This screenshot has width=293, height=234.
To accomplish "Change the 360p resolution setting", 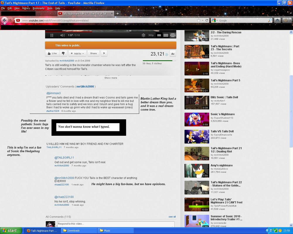I will (x=151, y=35).
